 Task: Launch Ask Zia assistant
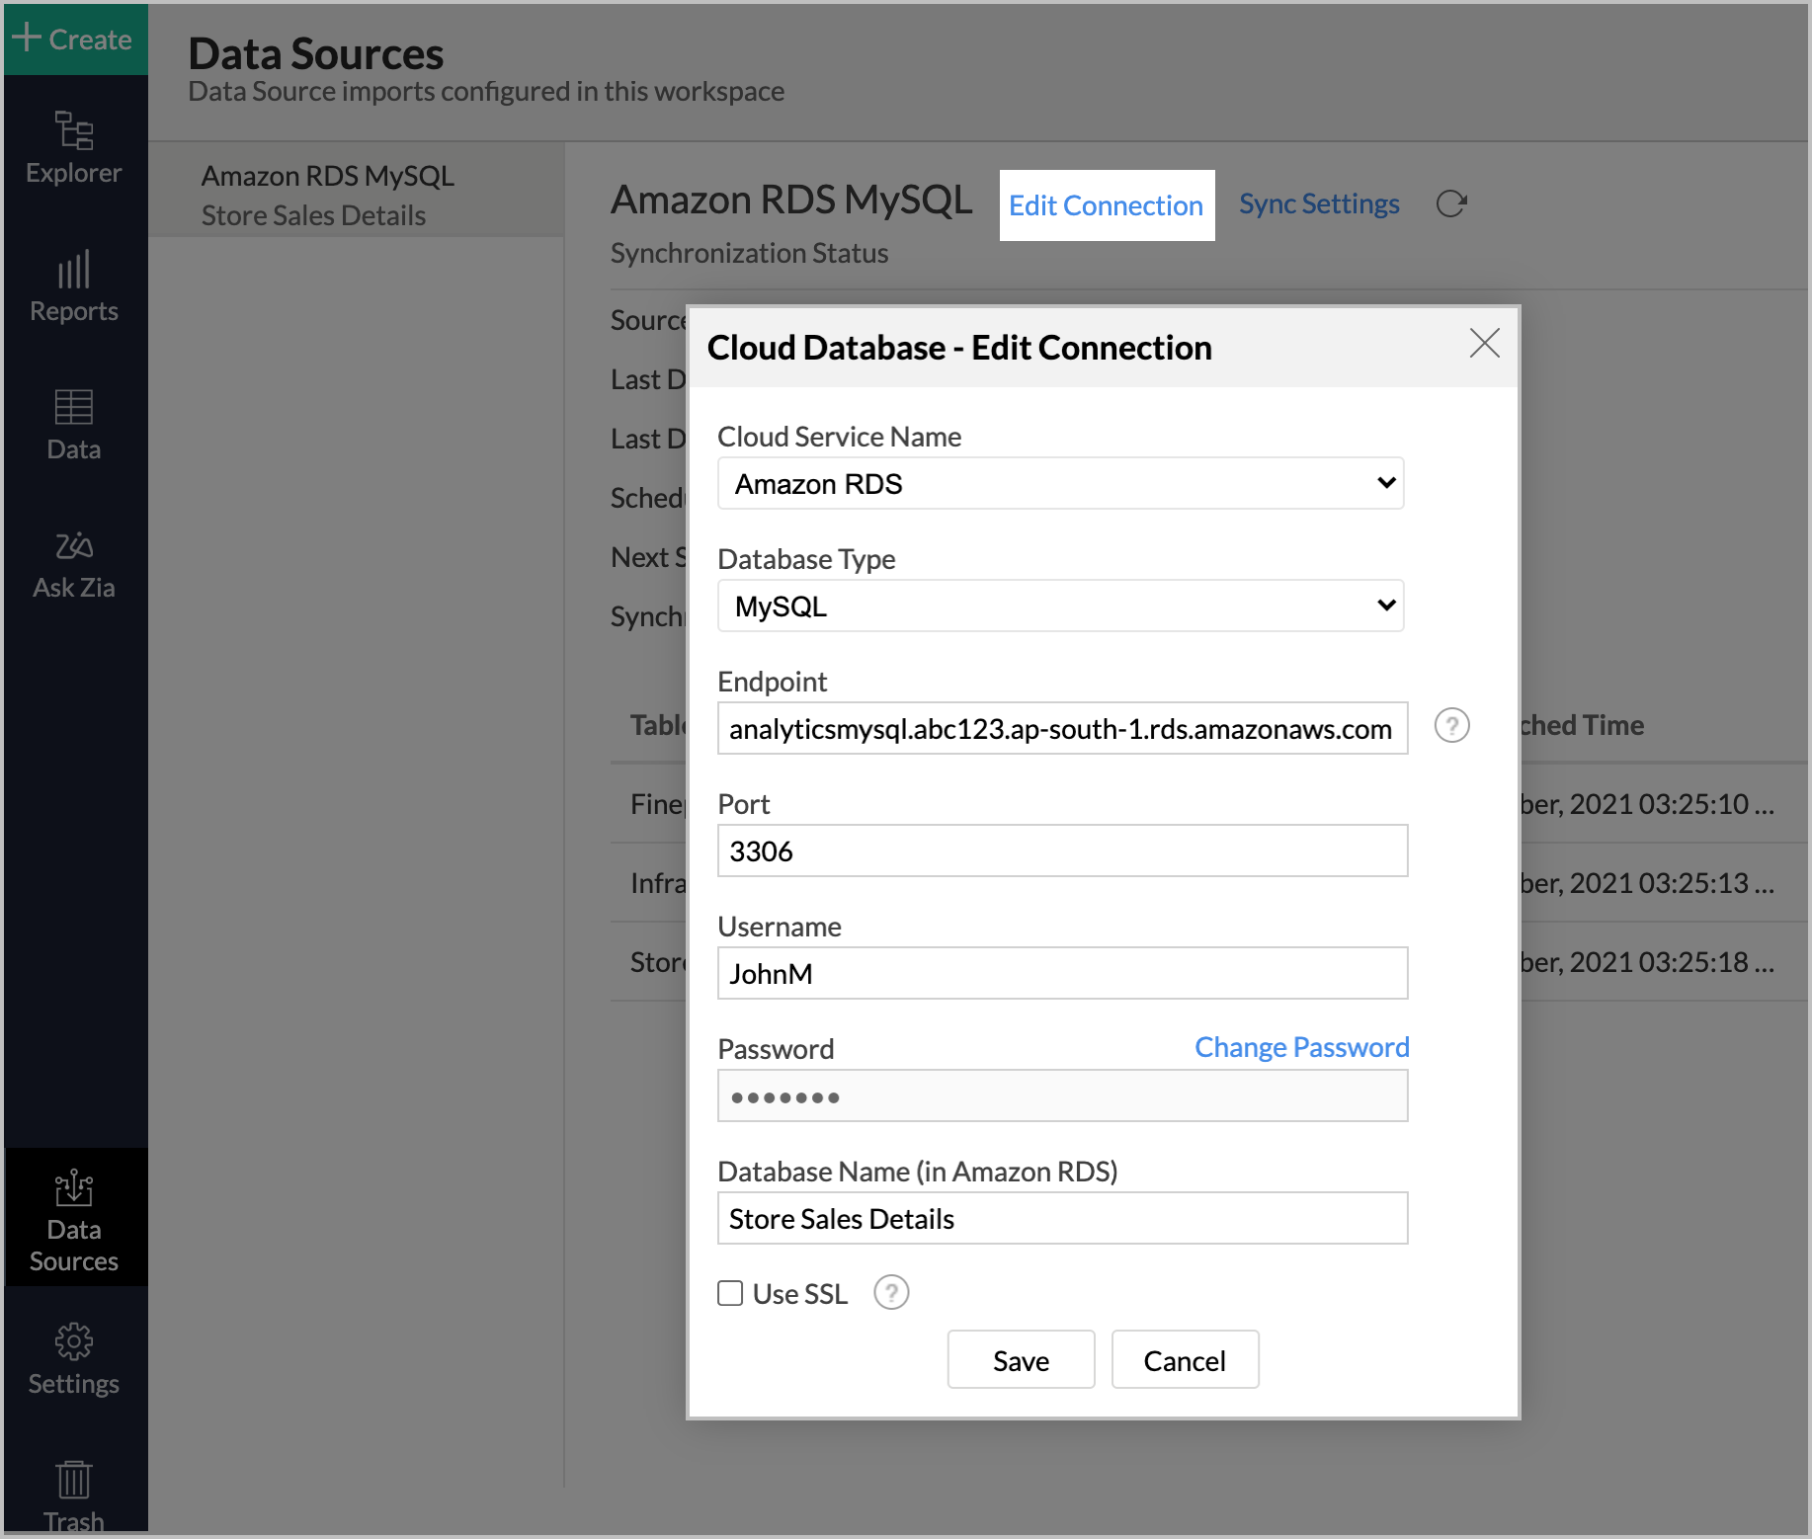pos(73,563)
